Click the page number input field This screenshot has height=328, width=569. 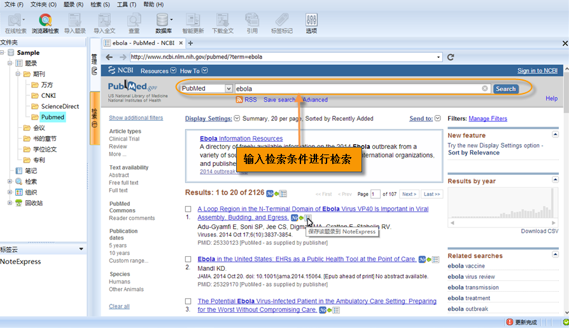click(376, 195)
